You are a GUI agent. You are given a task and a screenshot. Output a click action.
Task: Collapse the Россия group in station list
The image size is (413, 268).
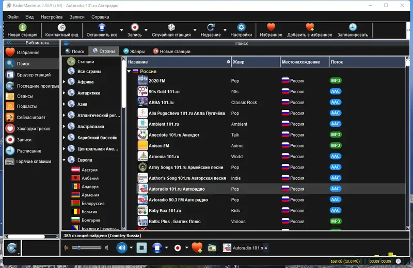(x=129, y=71)
